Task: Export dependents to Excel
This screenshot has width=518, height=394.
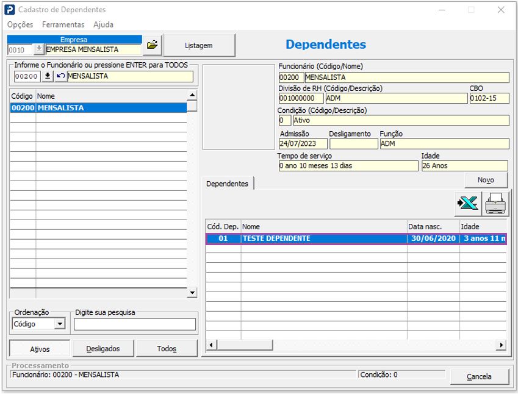Action: click(467, 204)
